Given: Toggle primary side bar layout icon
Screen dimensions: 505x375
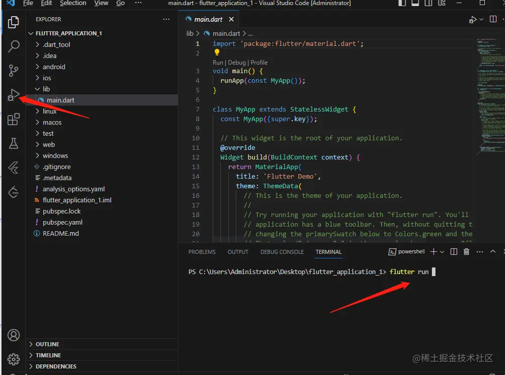Looking at the screenshot, I should click(402, 3).
